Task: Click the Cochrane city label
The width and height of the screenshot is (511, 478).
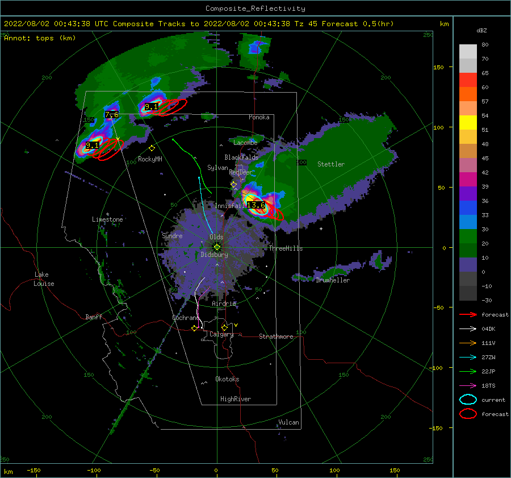Action: point(185,318)
